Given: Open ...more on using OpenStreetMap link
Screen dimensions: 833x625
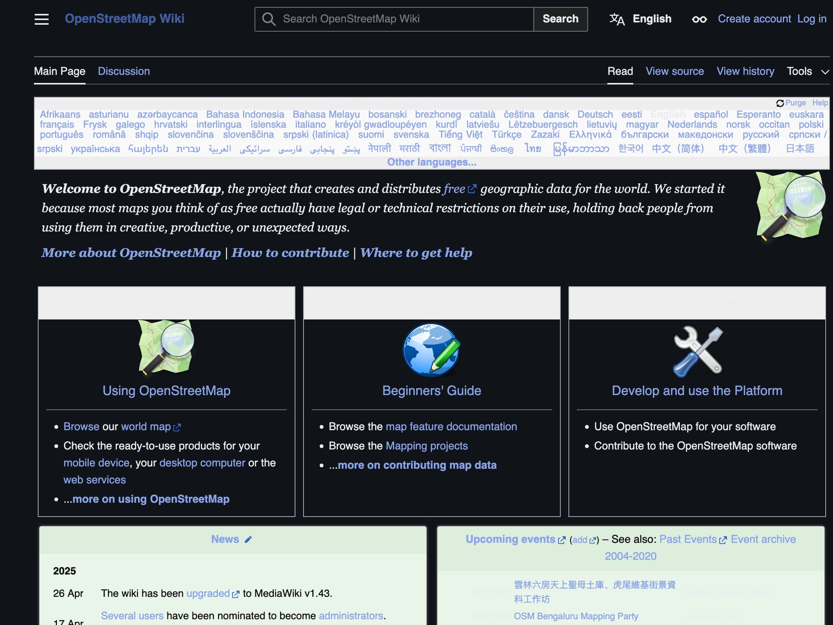Looking at the screenshot, I should tap(146, 499).
